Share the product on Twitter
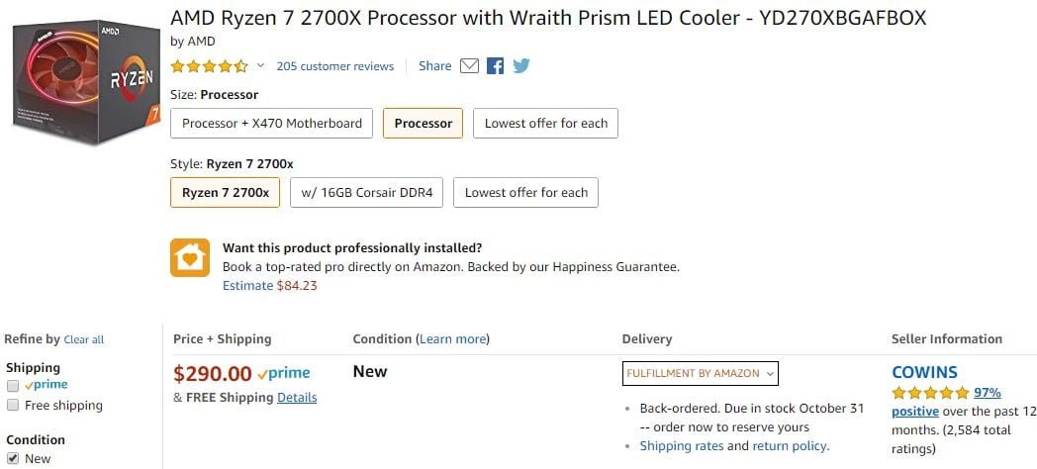The height and width of the screenshot is (469, 1037). (x=521, y=66)
